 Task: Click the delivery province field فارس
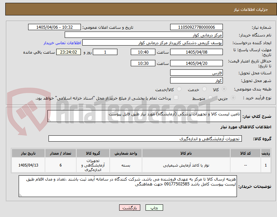tap(197, 73)
